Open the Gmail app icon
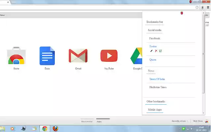 (78, 56)
